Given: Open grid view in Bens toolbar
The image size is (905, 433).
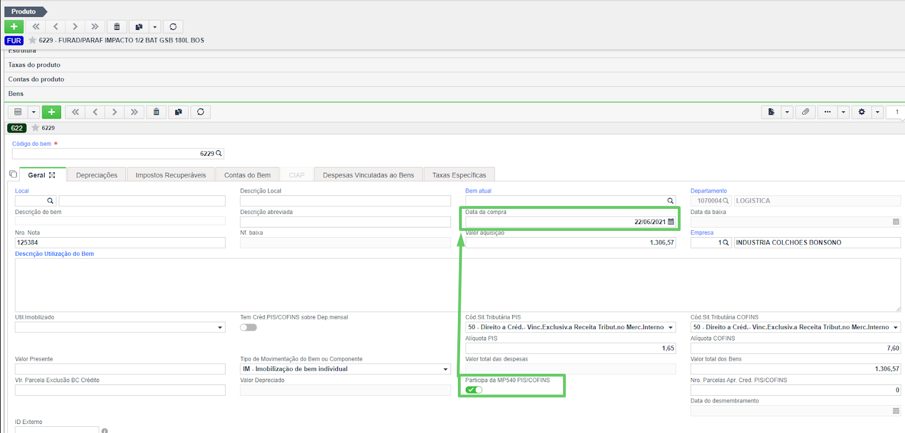Looking at the screenshot, I should (x=18, y=112).
